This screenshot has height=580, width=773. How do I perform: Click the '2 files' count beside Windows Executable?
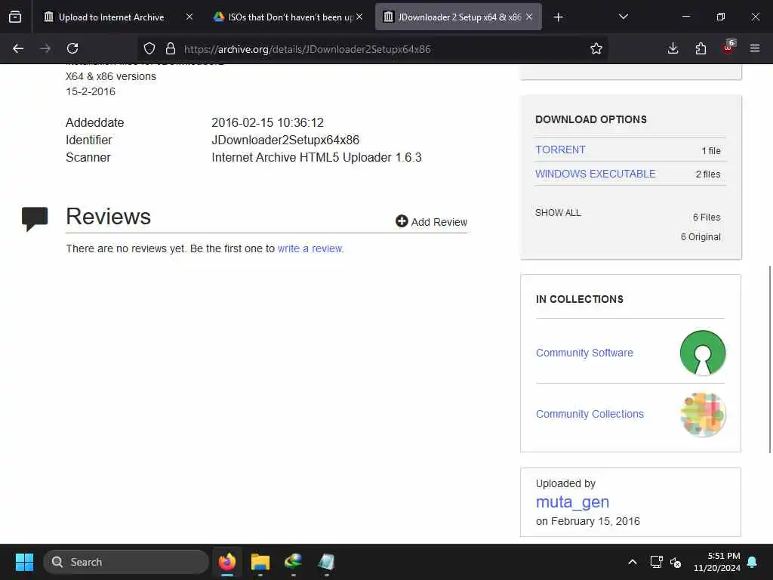point(708,174)
